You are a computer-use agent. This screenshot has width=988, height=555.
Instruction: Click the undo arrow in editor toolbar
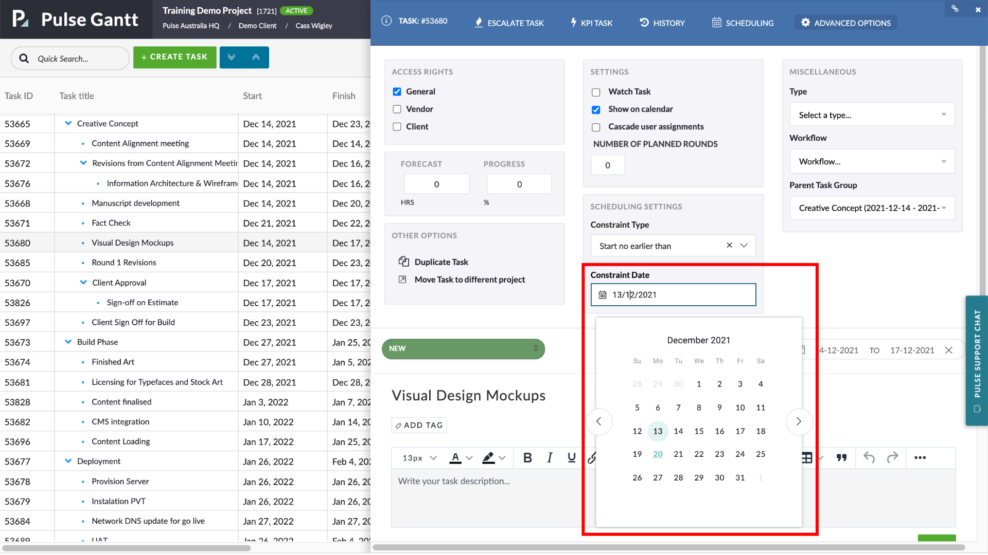click(x=869, y=457)
